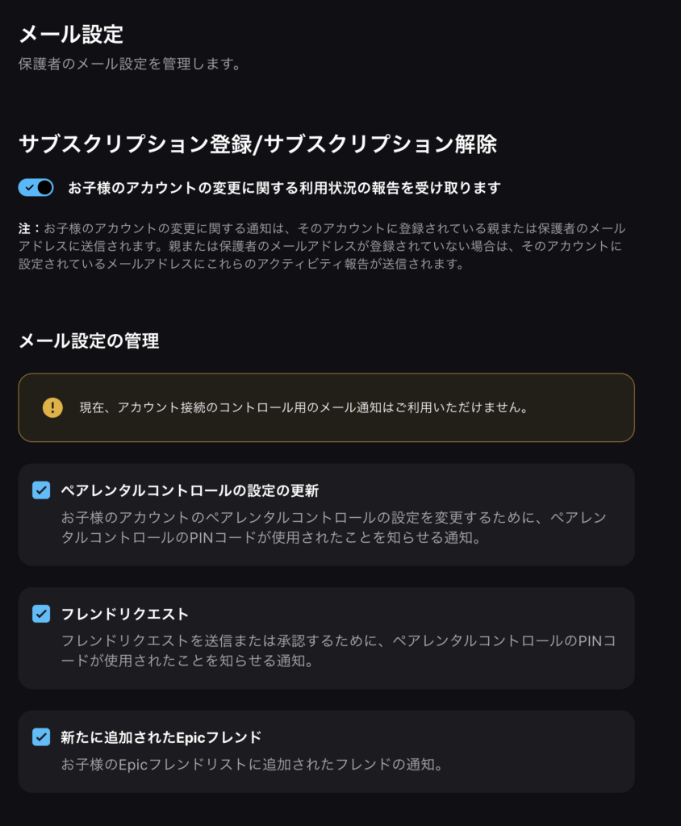
Task: Click the 保護者のメール設定を管理します subtitle
Action: pyautogui.click(x=129, y=64)
